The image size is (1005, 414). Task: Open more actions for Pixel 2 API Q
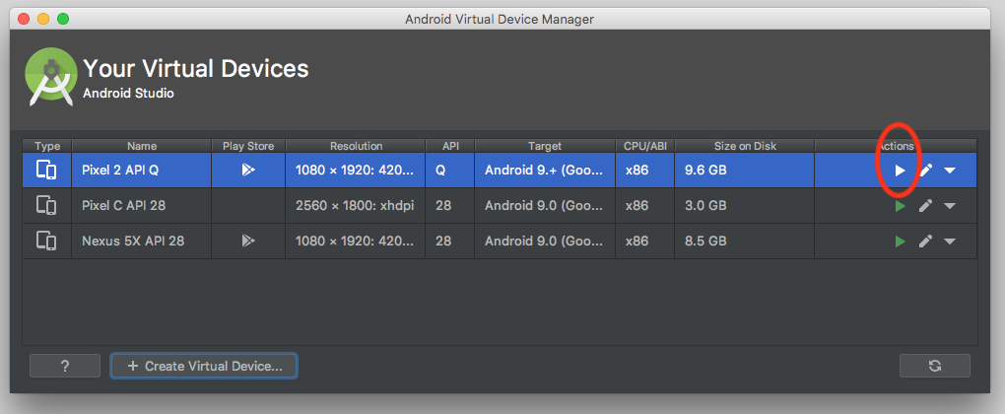pos(950,171)
